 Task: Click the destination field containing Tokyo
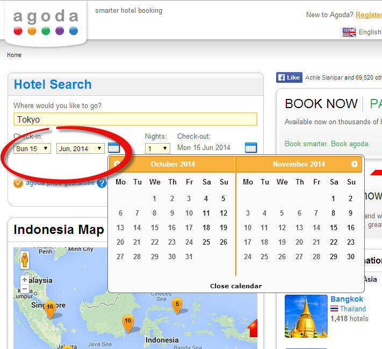coord(135,119)
